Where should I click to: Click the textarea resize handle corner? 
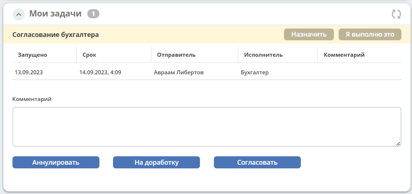tap(398, 143)
